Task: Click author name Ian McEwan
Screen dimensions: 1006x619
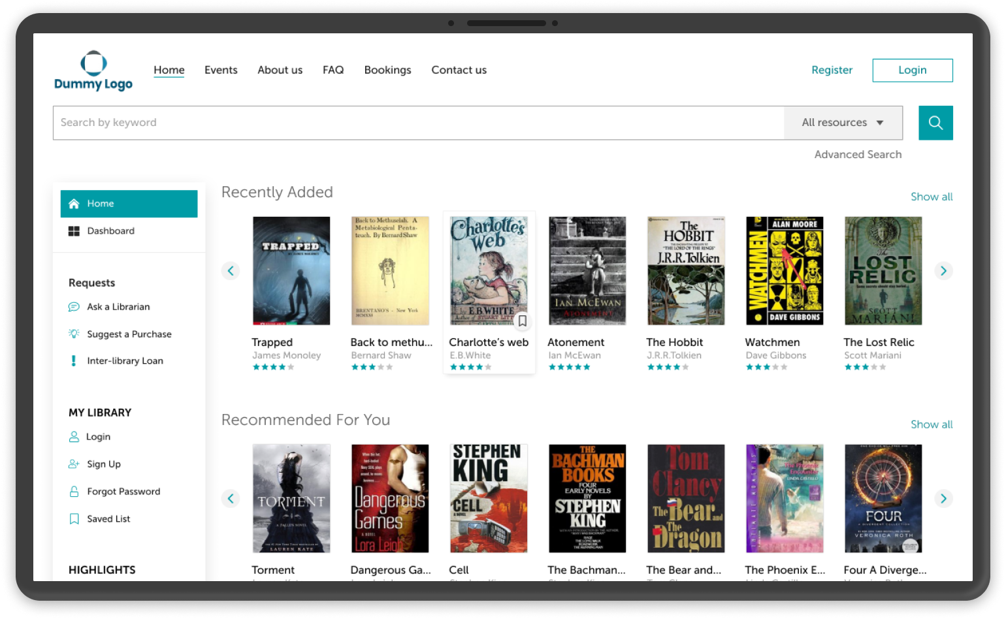Action: click(574, 355)
